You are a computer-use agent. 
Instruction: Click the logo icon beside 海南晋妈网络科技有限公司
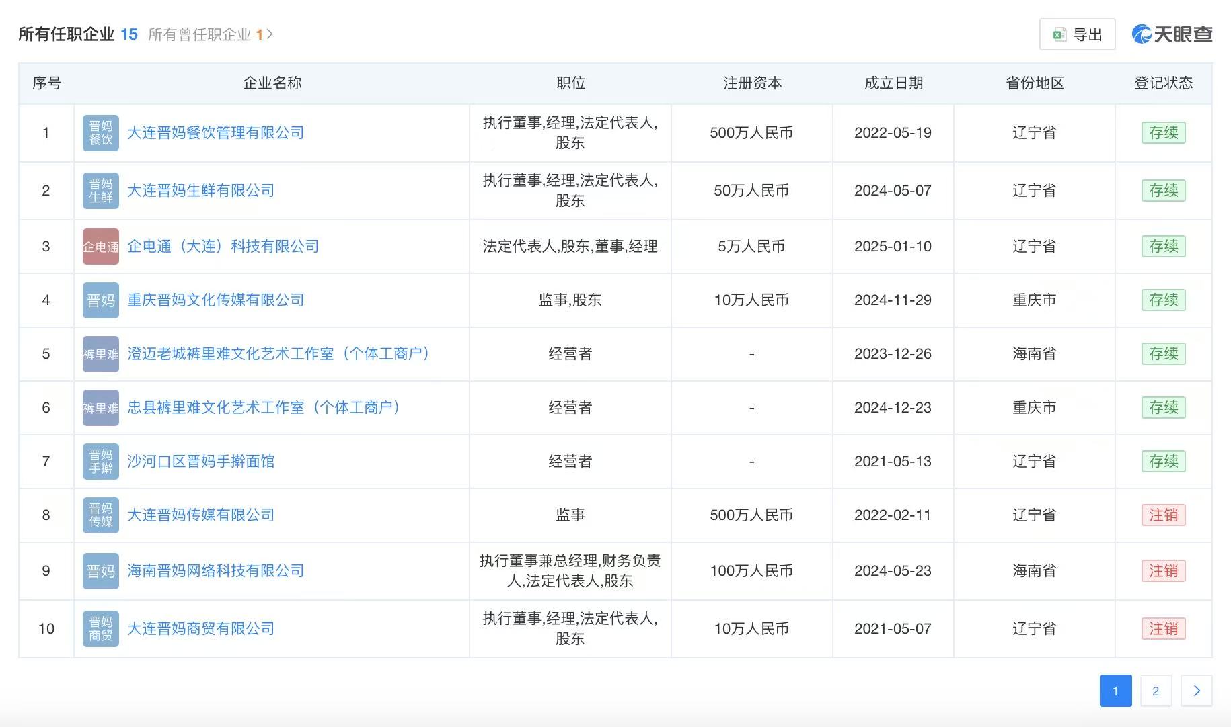[x=101, y=571]
